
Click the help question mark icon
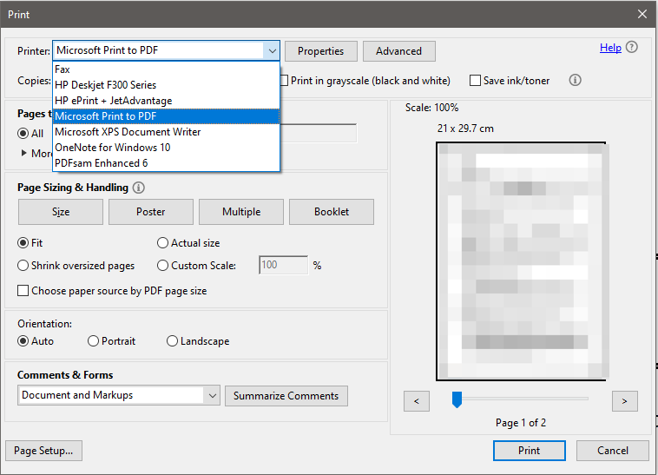[x=632, y=47]
